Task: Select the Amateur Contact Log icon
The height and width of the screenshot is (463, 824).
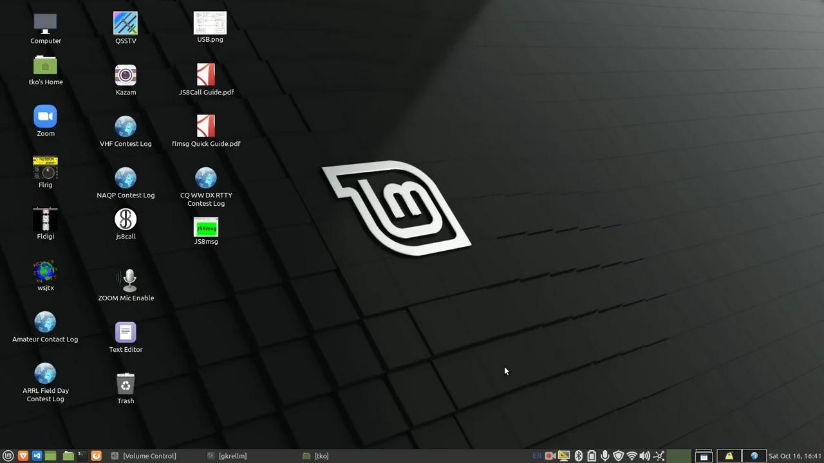Action: 45,322
